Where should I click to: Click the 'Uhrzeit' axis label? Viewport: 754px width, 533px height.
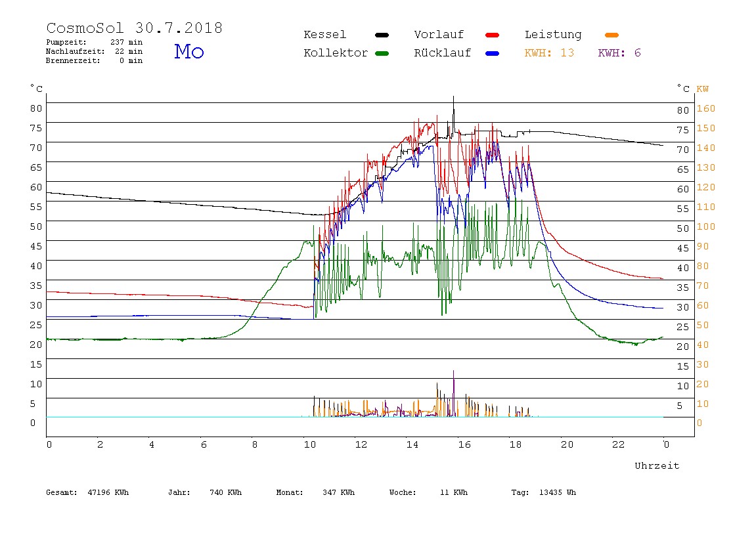[657, 465]
